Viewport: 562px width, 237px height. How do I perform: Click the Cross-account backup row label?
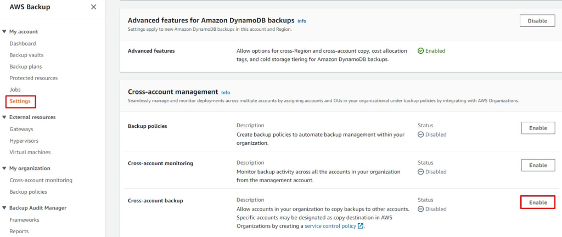pyautogui.click(x=155, y=200)
